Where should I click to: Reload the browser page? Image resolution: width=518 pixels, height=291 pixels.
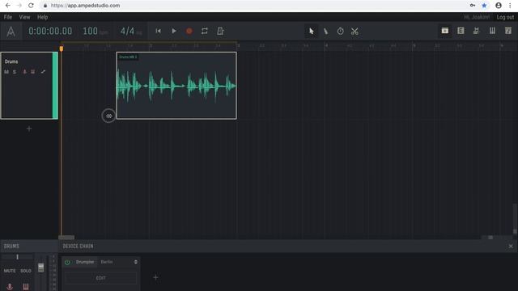pyautogui.click(x=31, y=6)
